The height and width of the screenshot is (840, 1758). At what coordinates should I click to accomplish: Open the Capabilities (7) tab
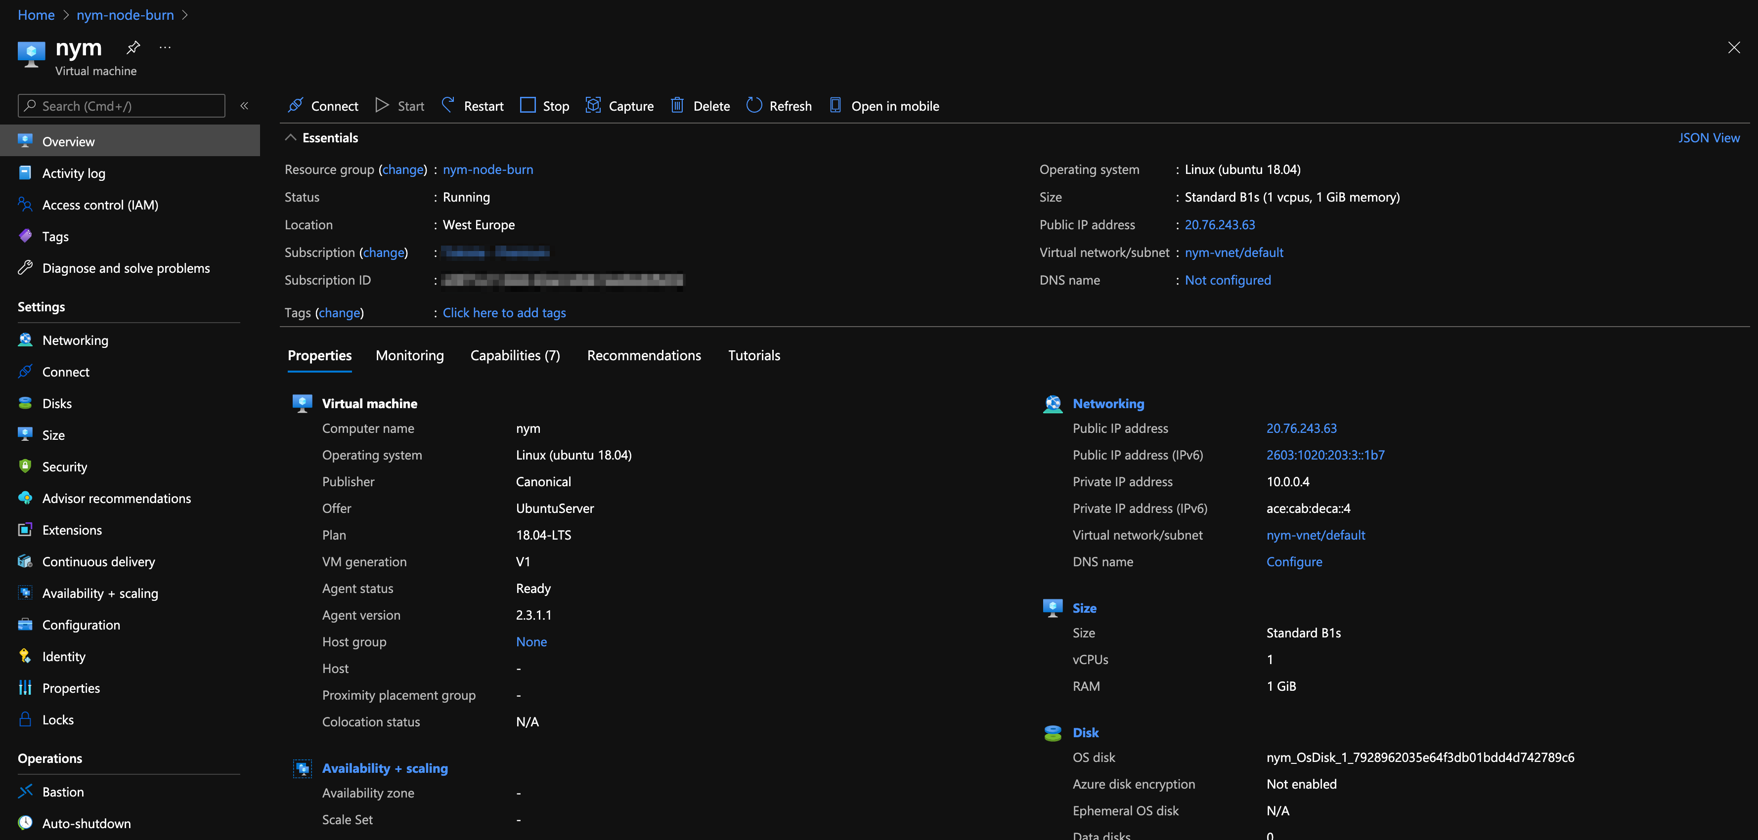click(515, 355)
